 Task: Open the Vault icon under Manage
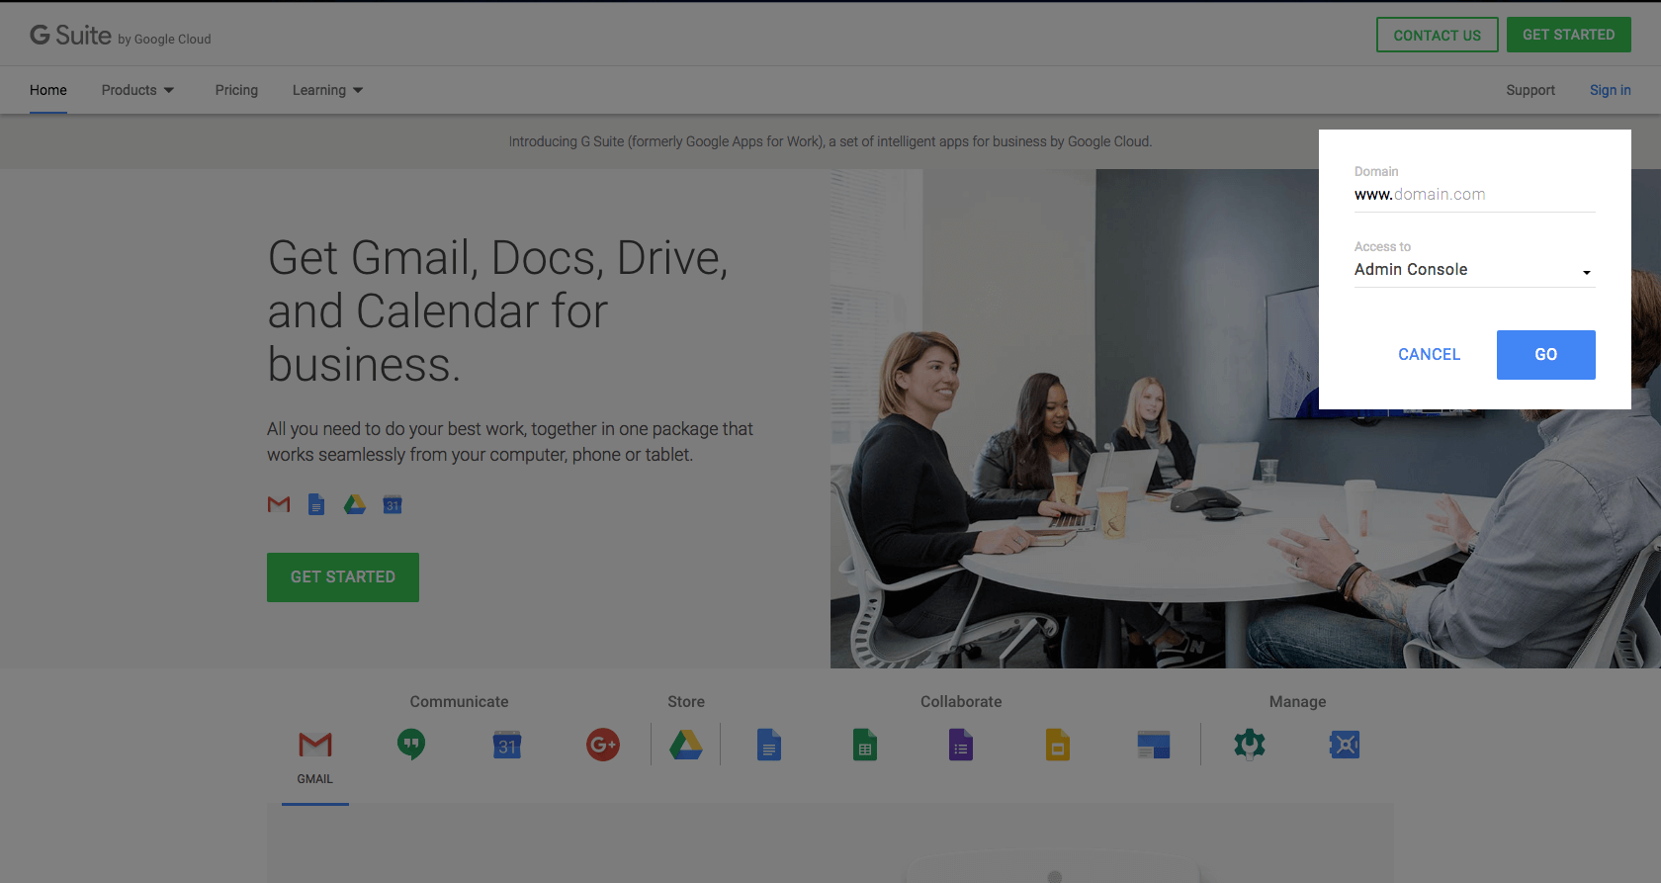[1345, 745]
